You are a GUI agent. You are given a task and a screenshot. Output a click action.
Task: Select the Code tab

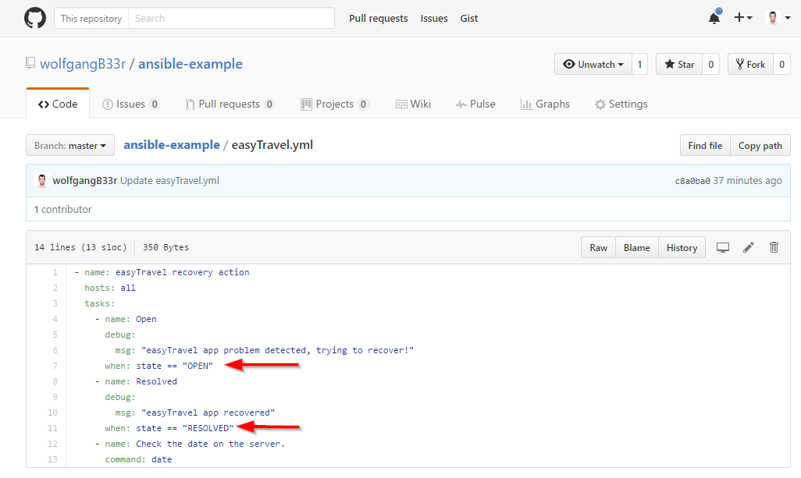pyautogui.click(x=58, y=104)
